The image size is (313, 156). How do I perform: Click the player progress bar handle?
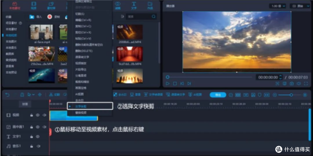tap(168, 77)
